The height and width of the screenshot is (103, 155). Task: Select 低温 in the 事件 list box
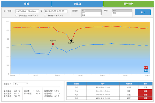point(122,13)
